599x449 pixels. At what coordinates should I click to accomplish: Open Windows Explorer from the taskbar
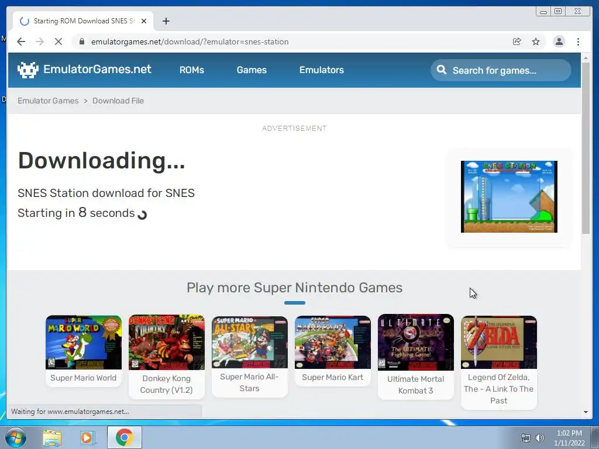tap(52, 438)
